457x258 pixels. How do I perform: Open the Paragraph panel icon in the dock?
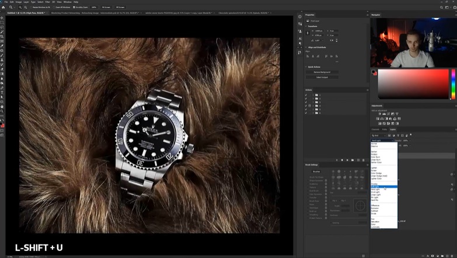click(300, 43)
